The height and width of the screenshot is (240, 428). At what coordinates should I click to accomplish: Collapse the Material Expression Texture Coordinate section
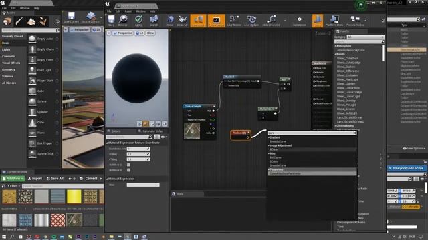tap(107, 143)
